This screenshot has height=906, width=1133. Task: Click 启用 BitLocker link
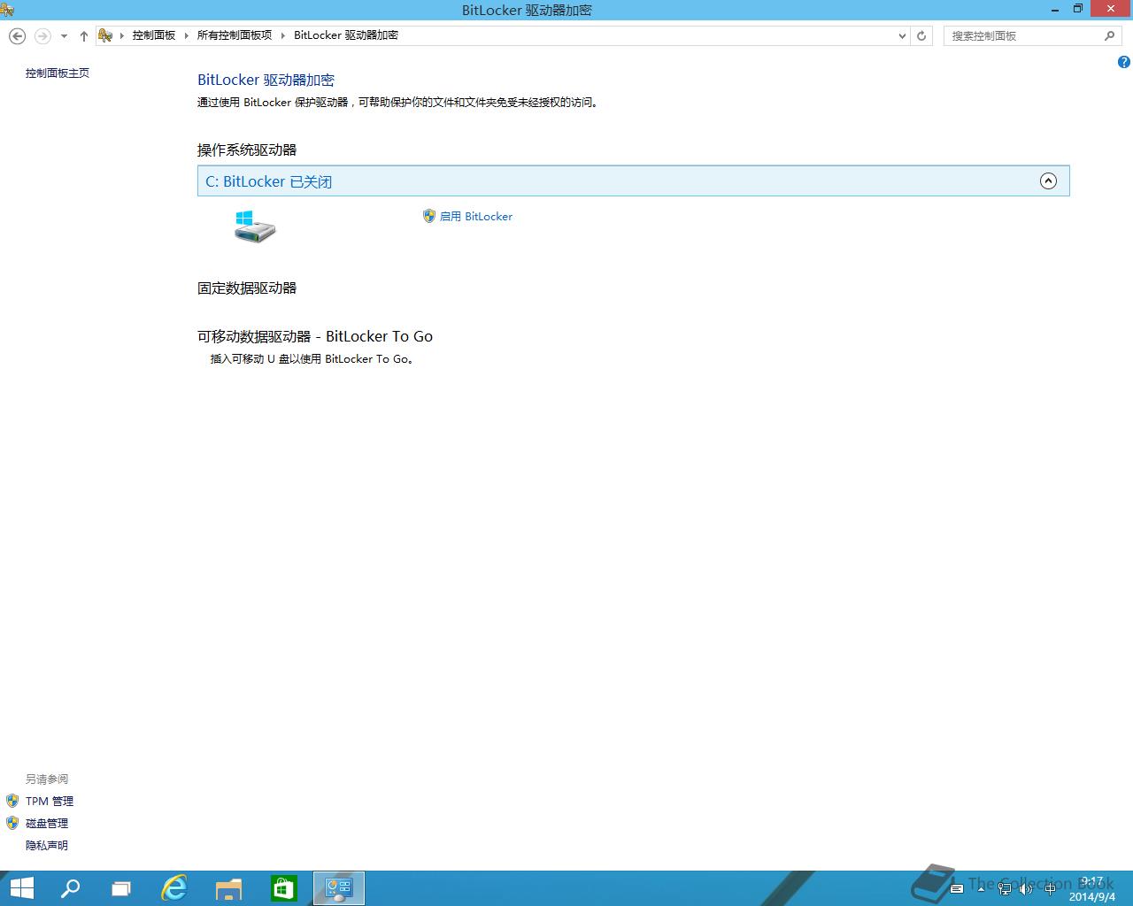[476, 217]
